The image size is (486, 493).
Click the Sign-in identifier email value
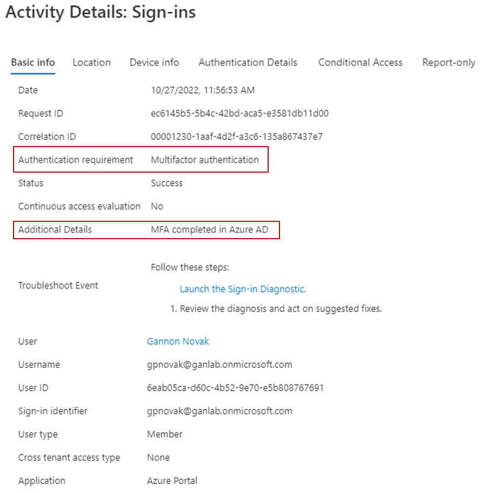point(219,411)
